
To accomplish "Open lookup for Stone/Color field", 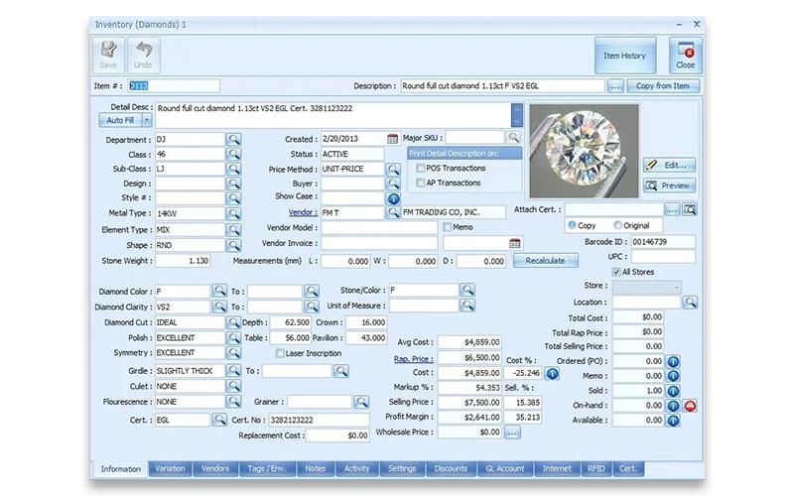I will pyautogui.click(x=467, y=290).
